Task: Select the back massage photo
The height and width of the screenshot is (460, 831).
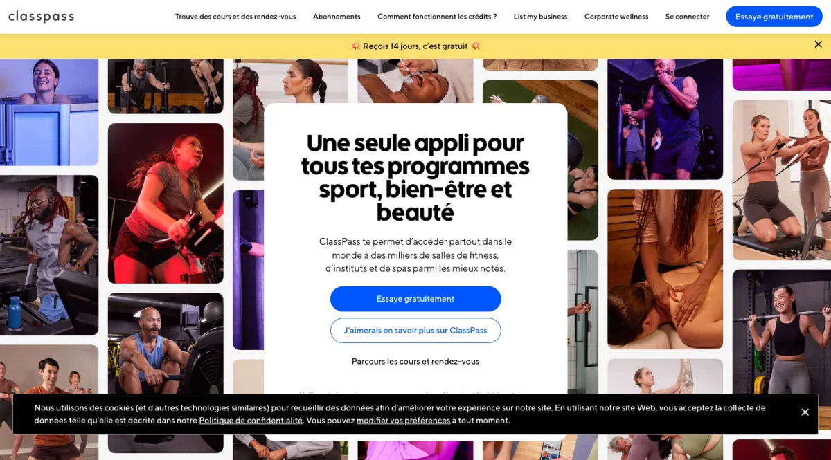Action: point(665,269)
